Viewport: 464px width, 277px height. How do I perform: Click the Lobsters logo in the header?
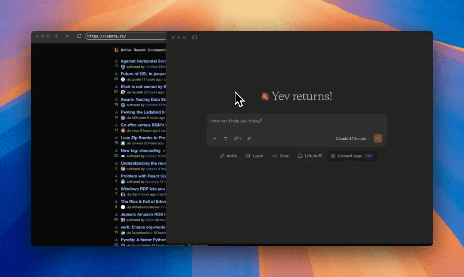coord(116,50)
